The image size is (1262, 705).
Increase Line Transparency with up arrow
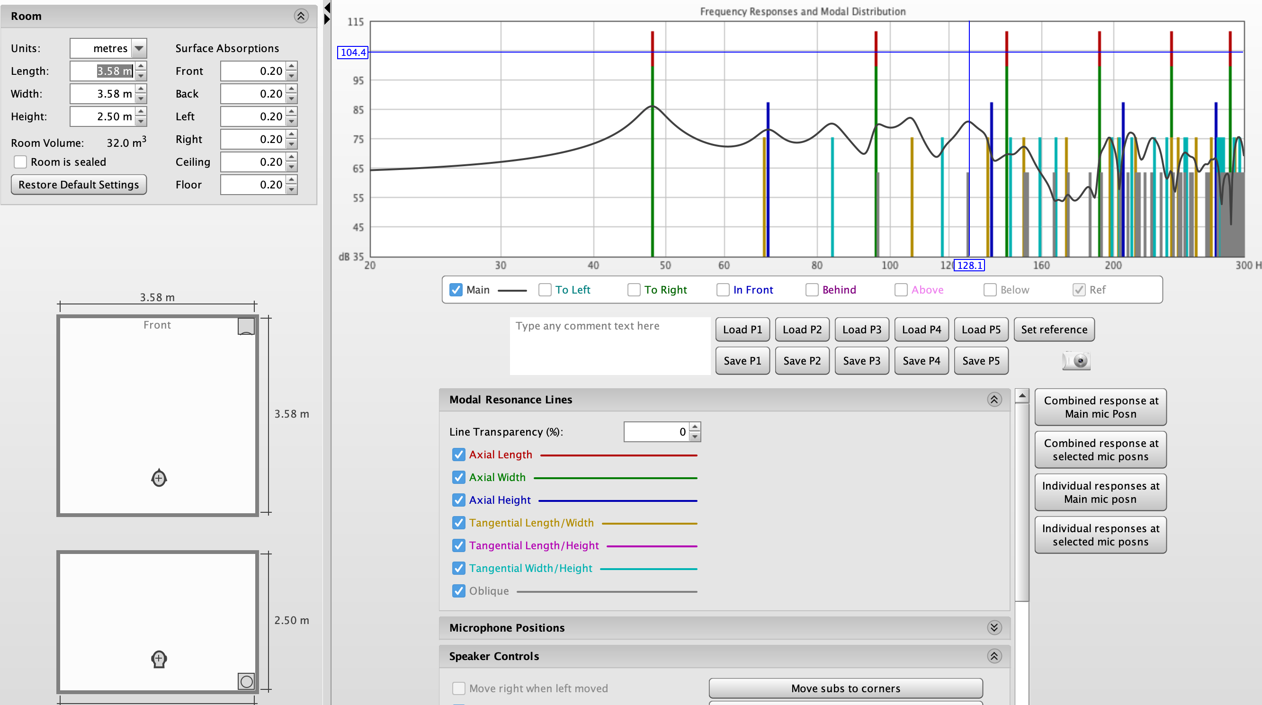695,427
